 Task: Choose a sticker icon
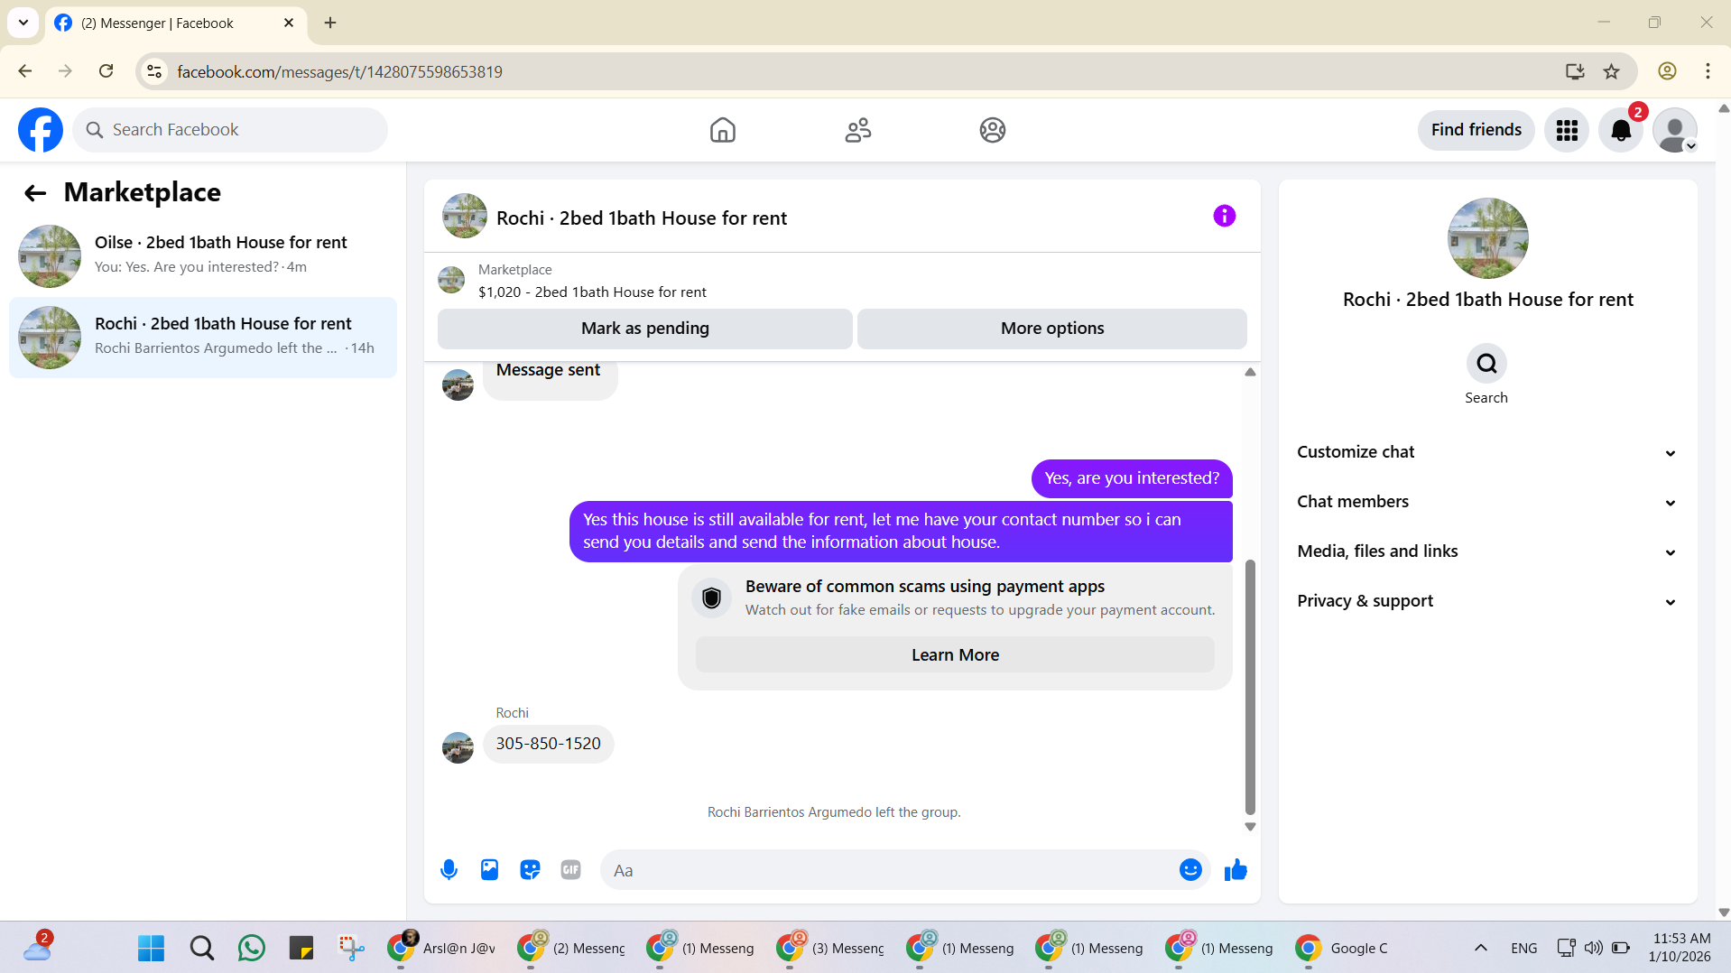[x=530, y=870]
